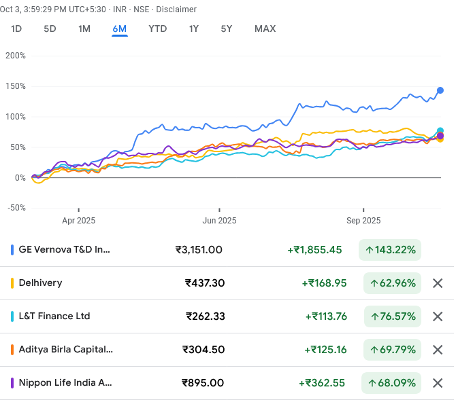Open Nippon Life India stock name

[x=65, y=382]
